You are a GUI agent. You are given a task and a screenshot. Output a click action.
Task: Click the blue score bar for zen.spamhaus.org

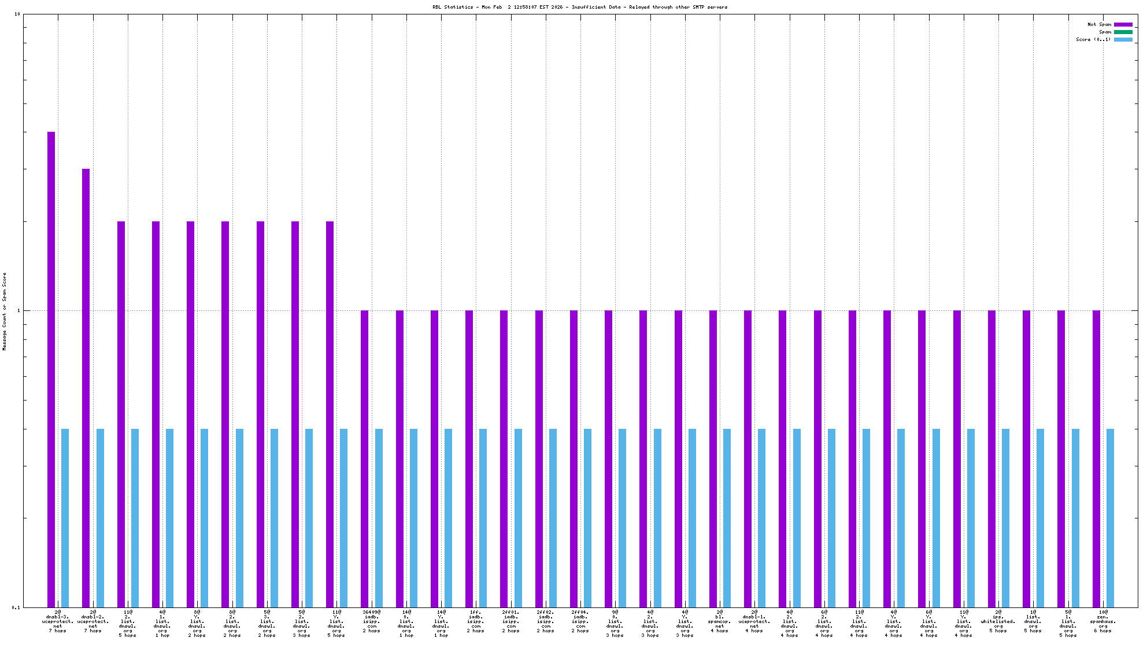click(1110, 518)
